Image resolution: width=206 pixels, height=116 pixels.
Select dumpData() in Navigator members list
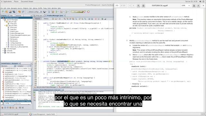(9, 72)
